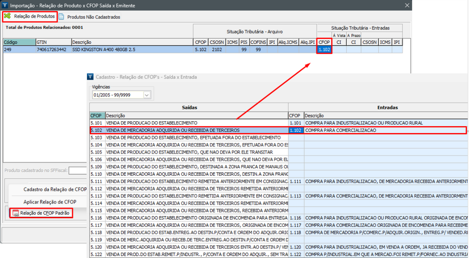Click the highlighted 1.102 CFOP entrada cell
The width and height of the screenshot is (469, 258).
[x=324, y=49]
